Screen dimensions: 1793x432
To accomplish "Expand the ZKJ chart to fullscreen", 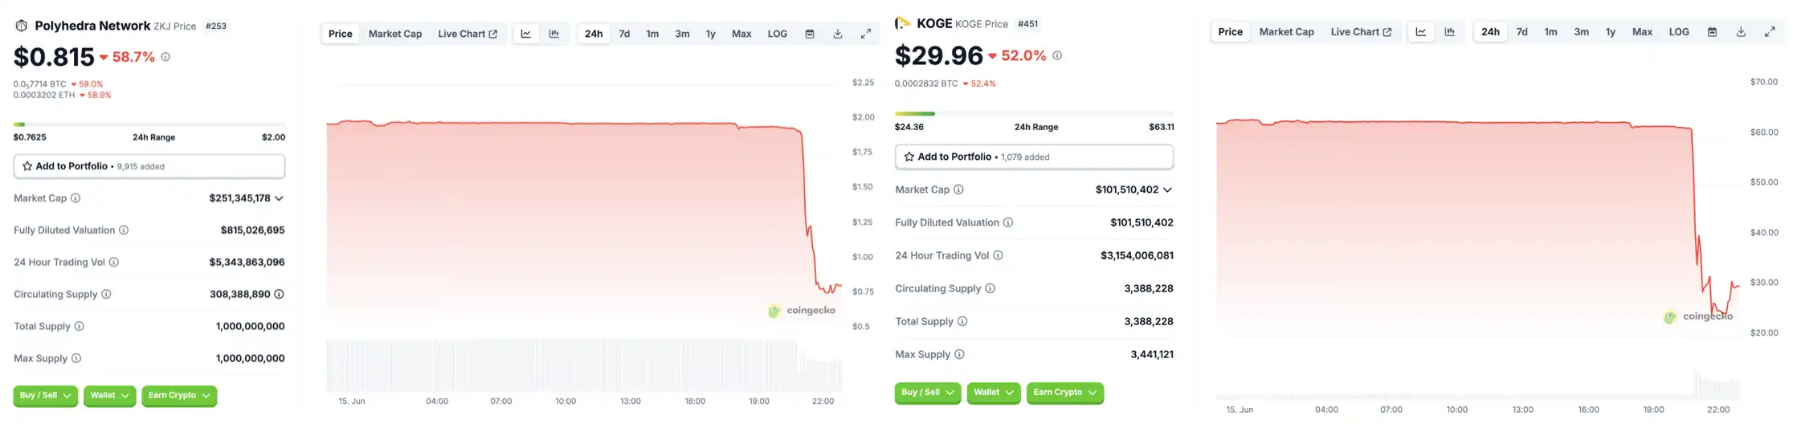I will (x=866, y=34).
